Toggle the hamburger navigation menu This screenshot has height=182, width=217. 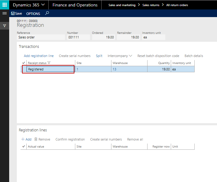coord(5,13)
